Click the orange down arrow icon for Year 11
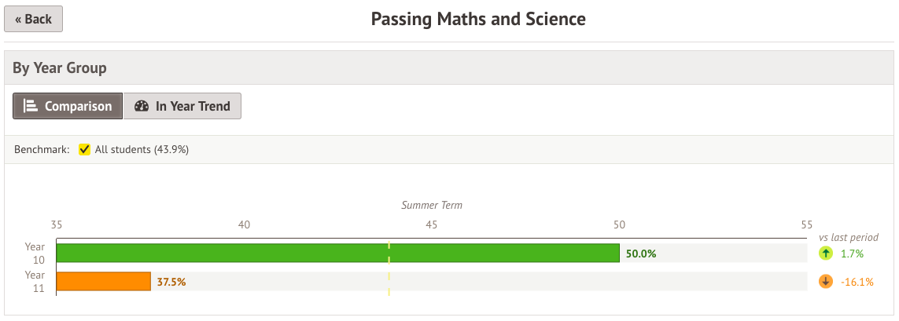This screenshot has height=321, width=899. [825, 282]
